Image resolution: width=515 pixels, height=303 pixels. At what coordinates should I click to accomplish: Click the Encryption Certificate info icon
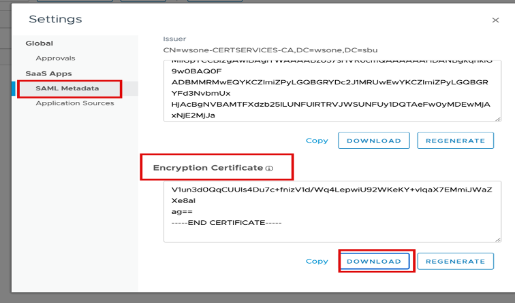tap(269, 168)
